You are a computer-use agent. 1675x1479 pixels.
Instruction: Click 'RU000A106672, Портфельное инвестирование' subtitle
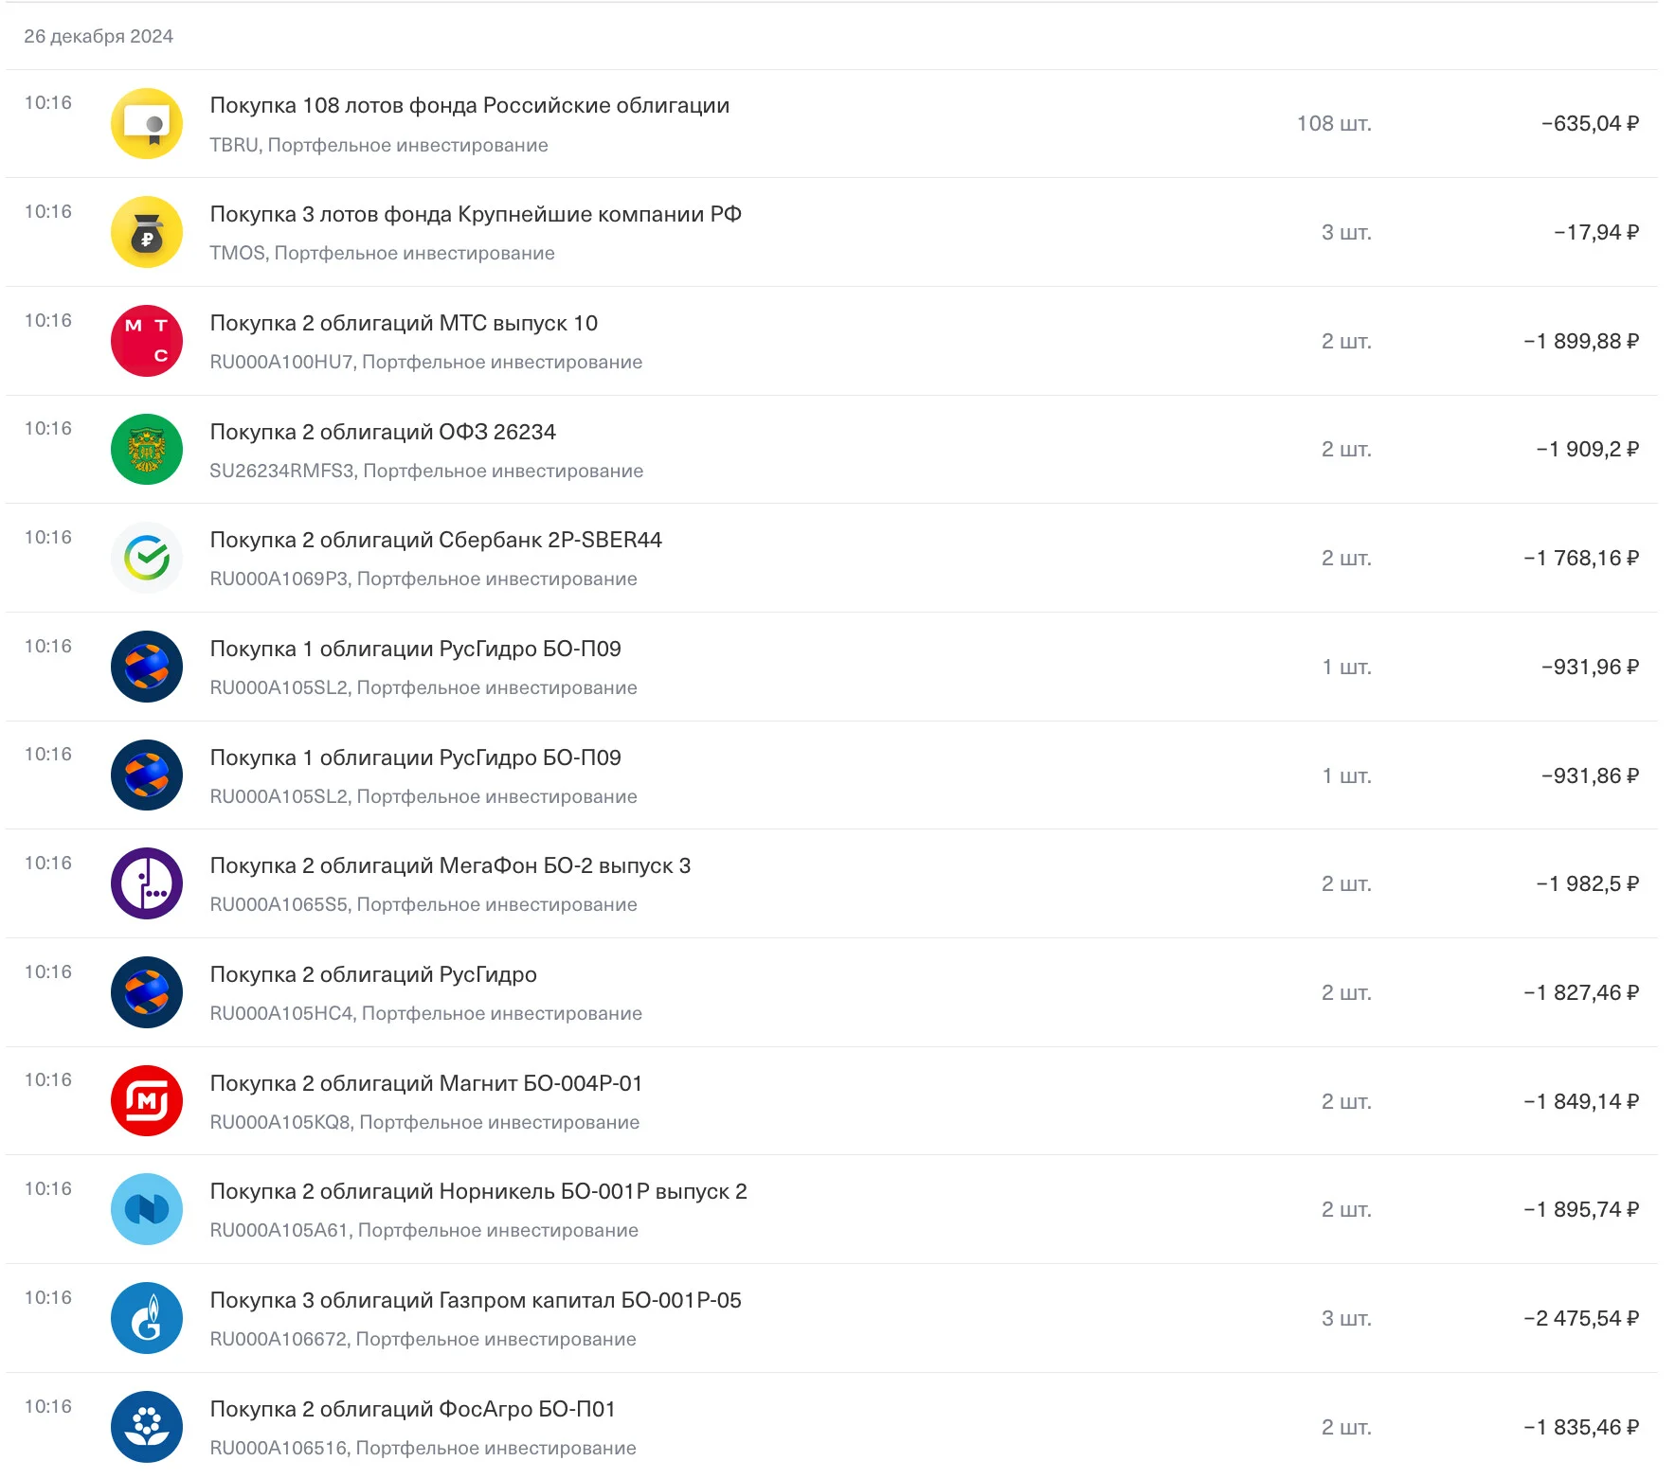click(x=423, y=1339)
